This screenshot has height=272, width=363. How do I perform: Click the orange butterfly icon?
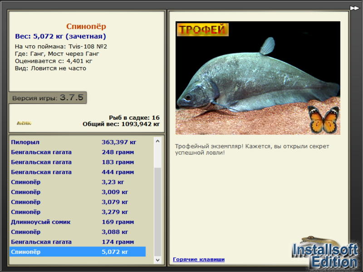pyautogui.click(x=324, y=119)
